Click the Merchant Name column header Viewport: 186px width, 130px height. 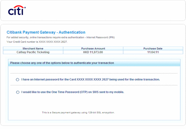coord(33,48)
